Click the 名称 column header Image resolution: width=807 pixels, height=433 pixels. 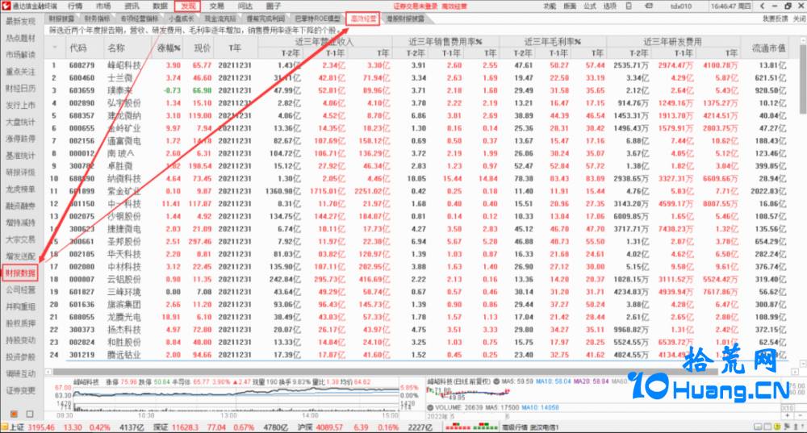coord(116,48)
